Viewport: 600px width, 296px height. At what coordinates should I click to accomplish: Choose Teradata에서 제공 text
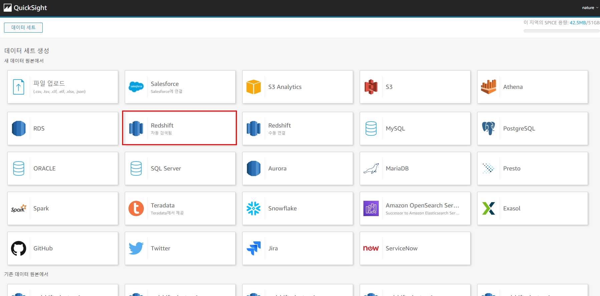[x=167, y=213]
